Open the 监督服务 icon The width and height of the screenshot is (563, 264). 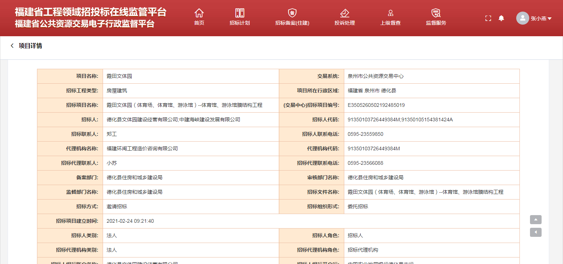436,13
